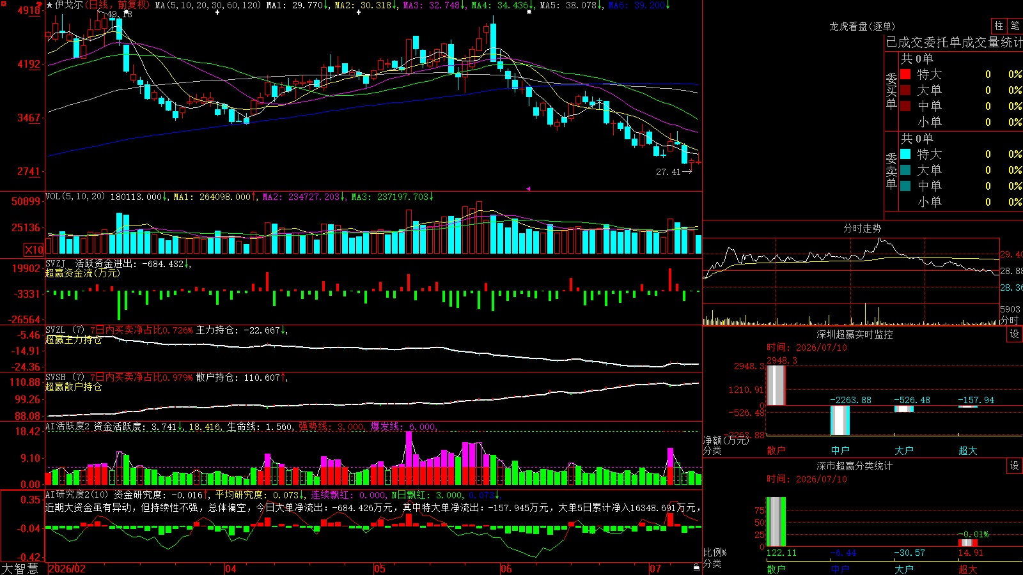Click the teal 大单 sell-order swatch
The height and width of the screenshot is (575, 1023).
pos(905,170)
